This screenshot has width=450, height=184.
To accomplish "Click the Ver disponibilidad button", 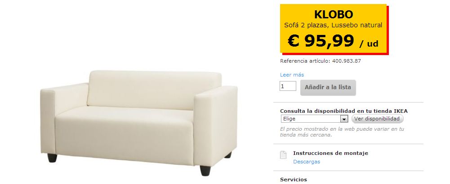I will tap(377, 119).
